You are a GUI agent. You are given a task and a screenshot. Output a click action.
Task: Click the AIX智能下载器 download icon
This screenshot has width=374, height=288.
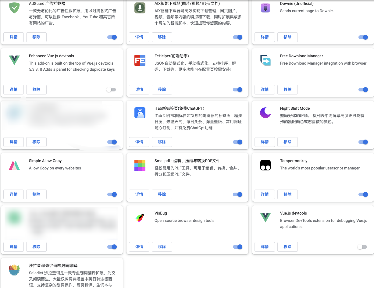[x=140, y=8]
